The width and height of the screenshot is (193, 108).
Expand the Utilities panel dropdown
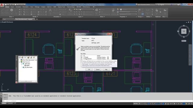coord(149,17)
